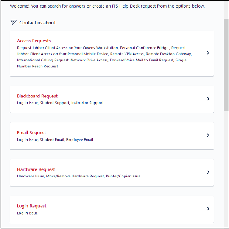Click the filter icon beside Contact us about

click(x=13, y=22)
